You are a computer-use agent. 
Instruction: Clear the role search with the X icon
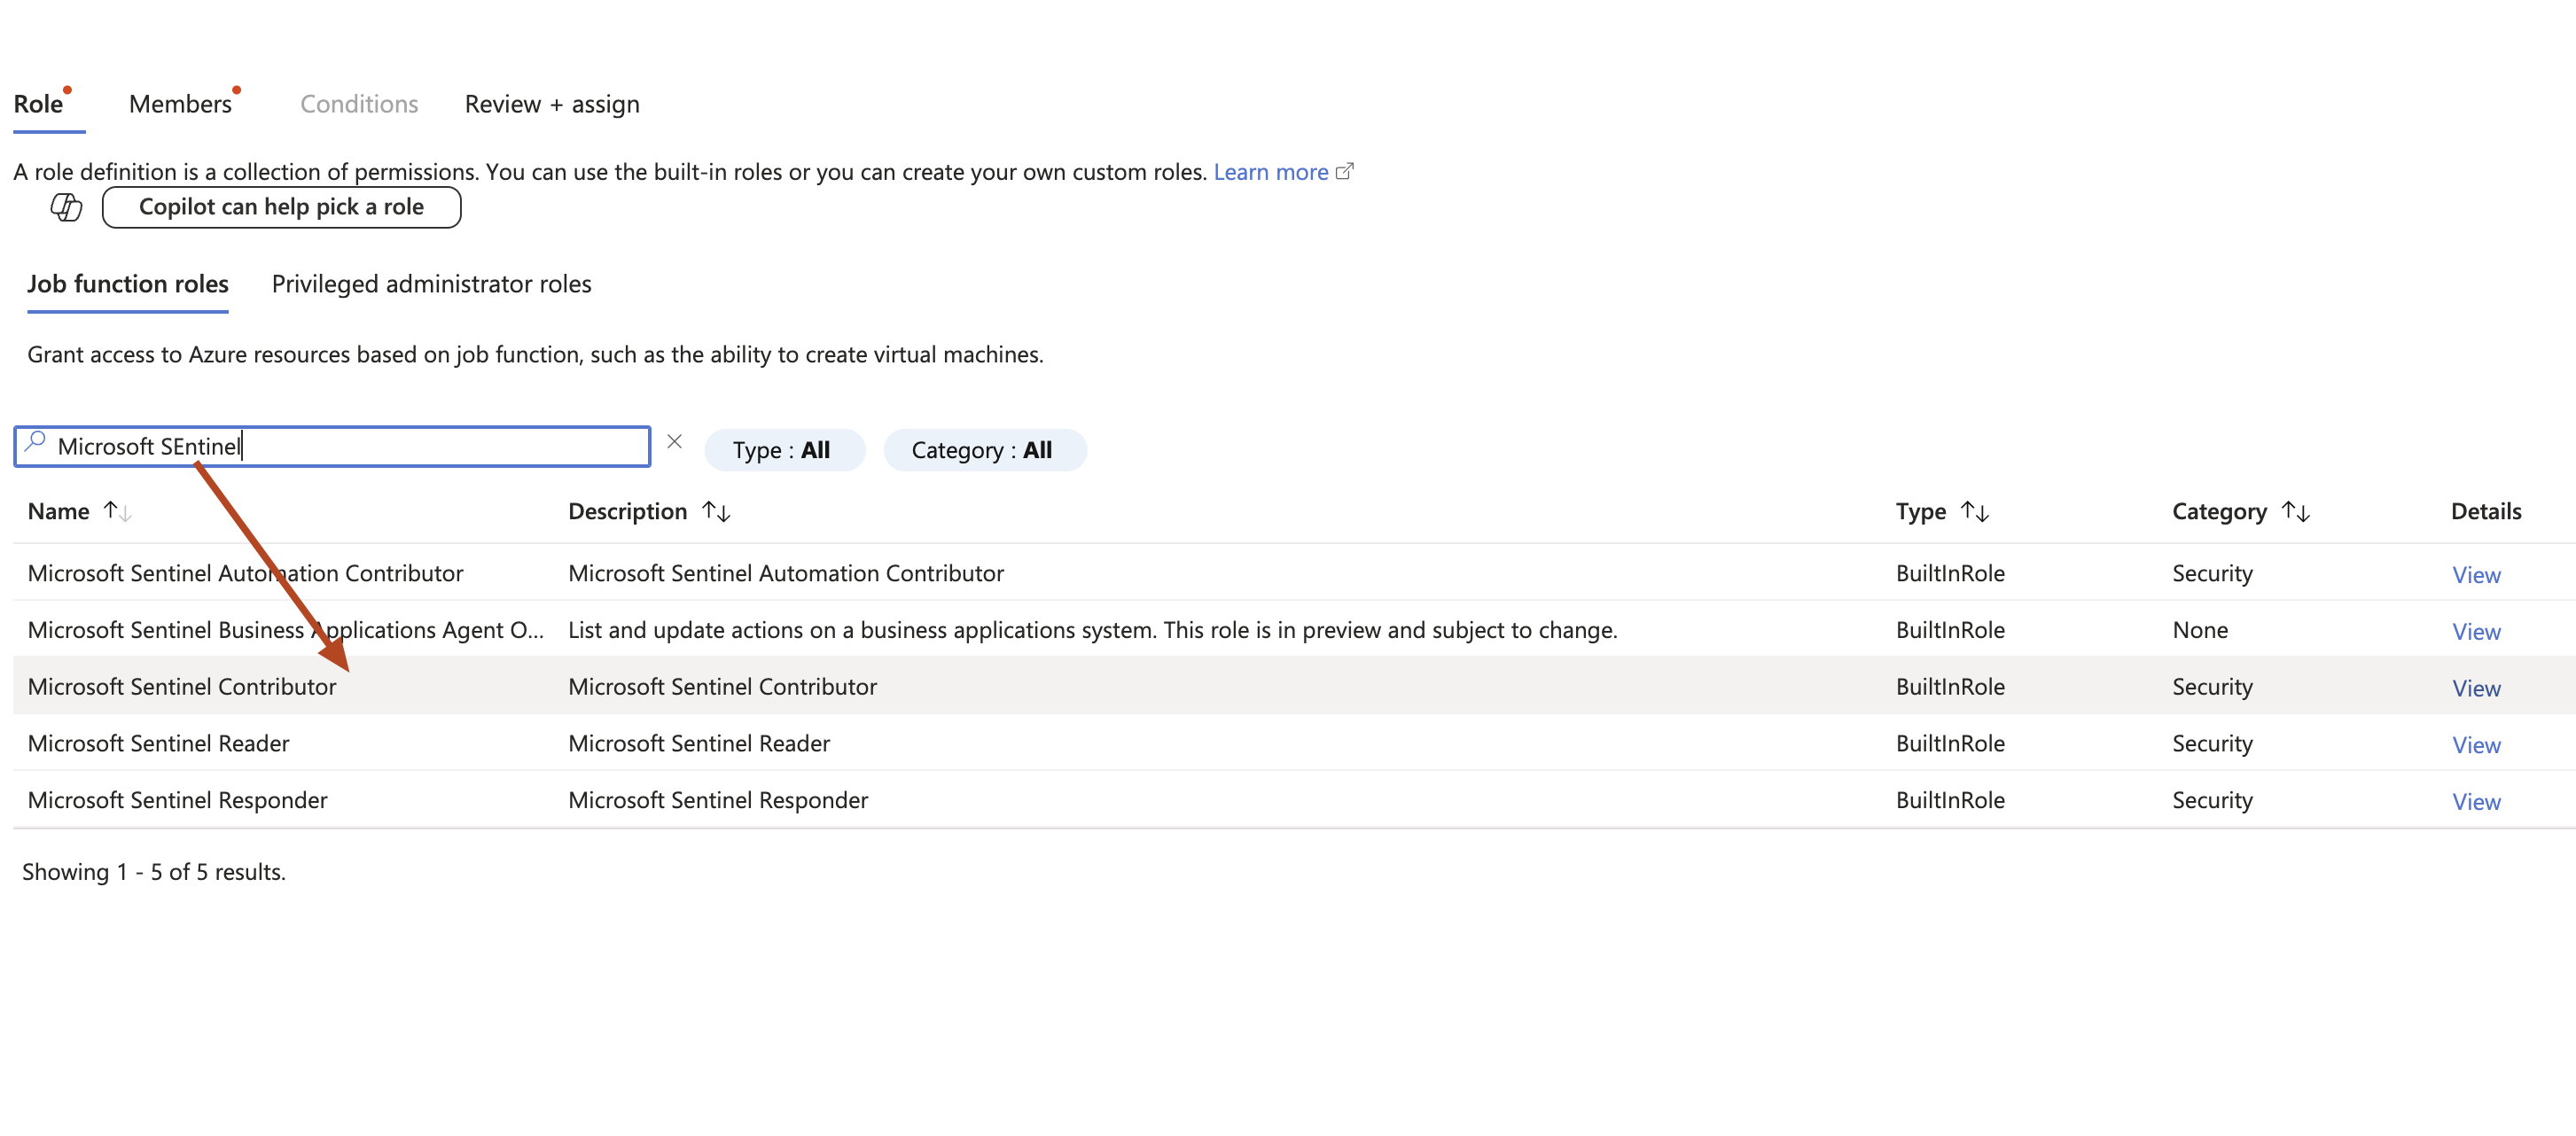click(674, 441)
